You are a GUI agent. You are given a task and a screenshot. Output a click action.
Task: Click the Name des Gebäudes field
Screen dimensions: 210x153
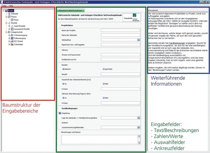pyautogui.click(x=120, y=35)
